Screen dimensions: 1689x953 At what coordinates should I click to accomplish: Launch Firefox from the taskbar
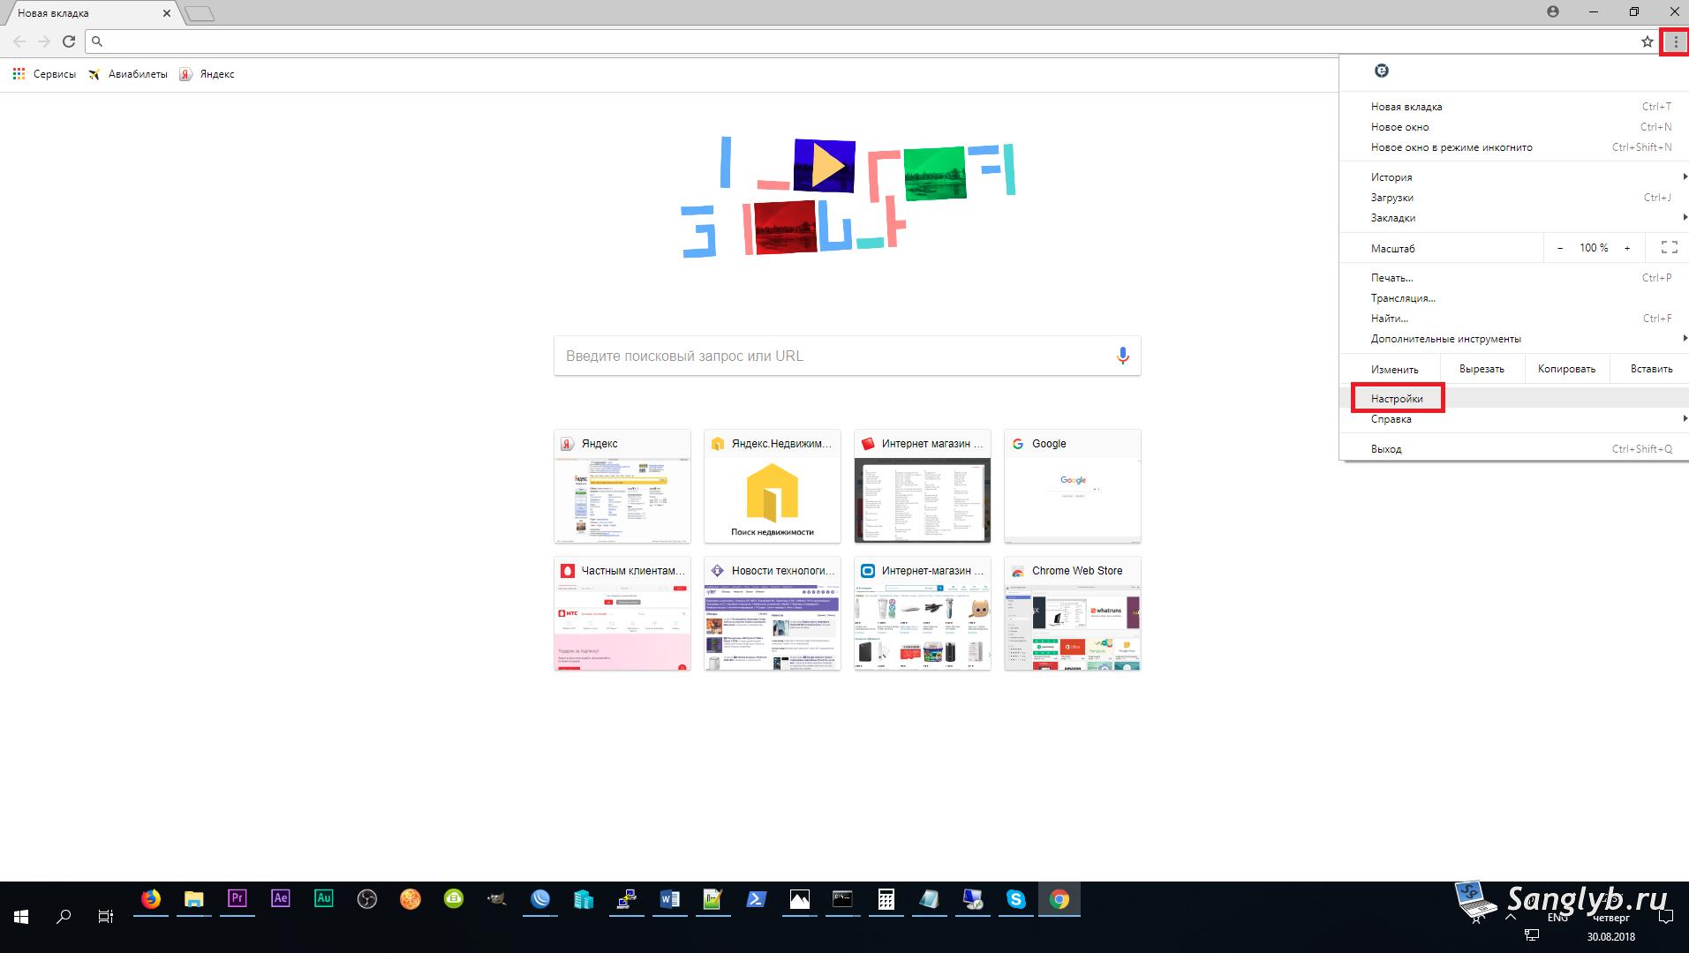click(x=151, y=899)
